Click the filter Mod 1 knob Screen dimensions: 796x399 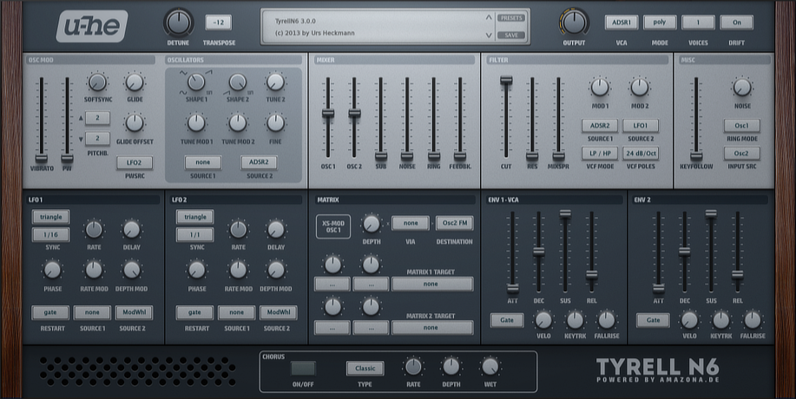[600, 88]
